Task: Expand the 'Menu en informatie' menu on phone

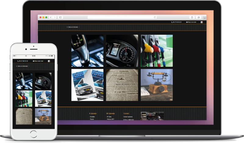Action: click(x=23, y=66)
